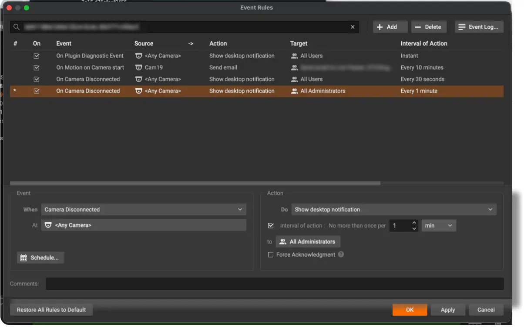Screen dimensions: 524x328
Task: Toggle the On checkbox for Motion on Camera start rule
Action: tap(37, 67)
